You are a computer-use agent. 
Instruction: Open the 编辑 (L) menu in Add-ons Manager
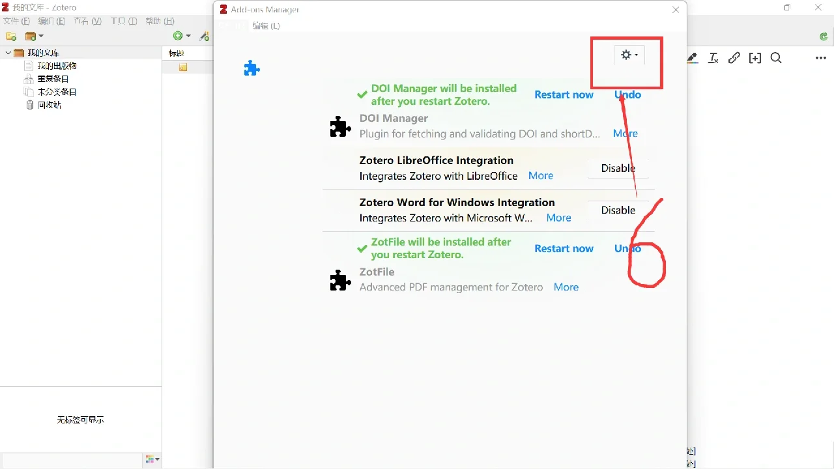coord(266,25)
